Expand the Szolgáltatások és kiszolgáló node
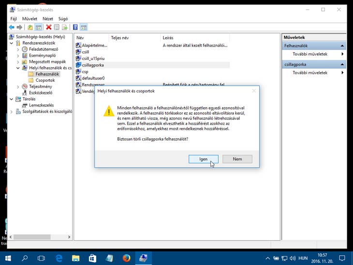 point(12,112)
